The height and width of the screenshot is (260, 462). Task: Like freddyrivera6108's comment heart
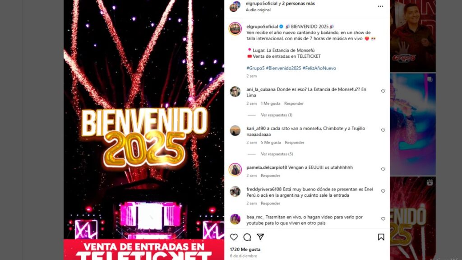(383, 191)
